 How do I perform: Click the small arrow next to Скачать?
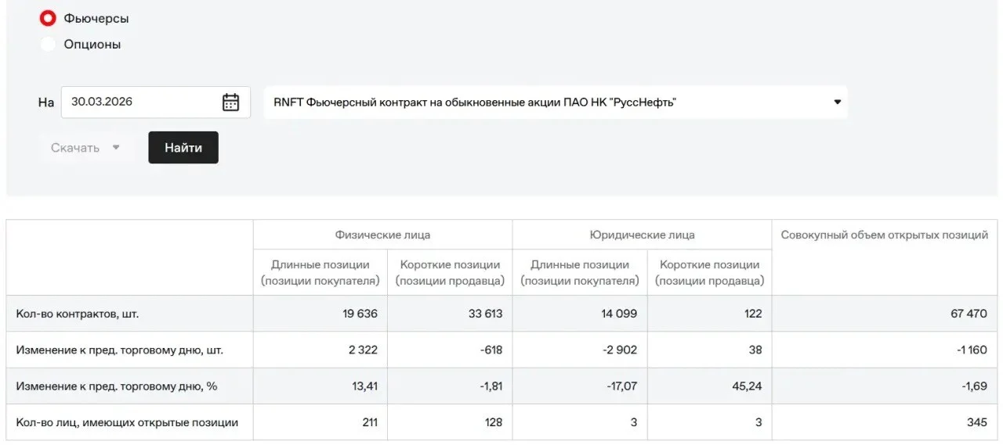point(116,148)
